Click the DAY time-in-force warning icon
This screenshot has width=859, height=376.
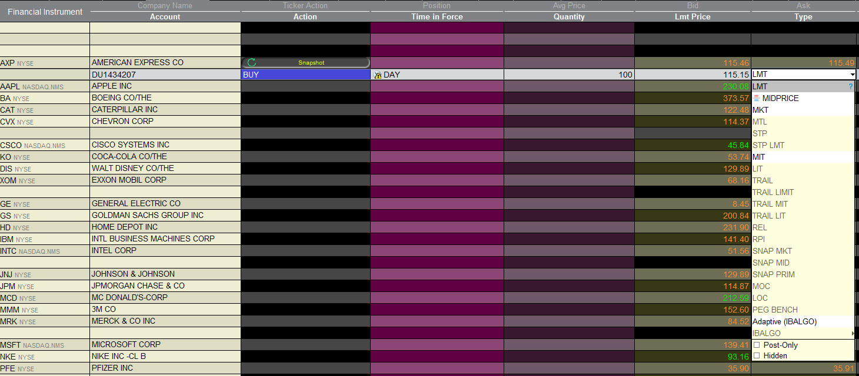pyautogui.click(x=378, y=75)
